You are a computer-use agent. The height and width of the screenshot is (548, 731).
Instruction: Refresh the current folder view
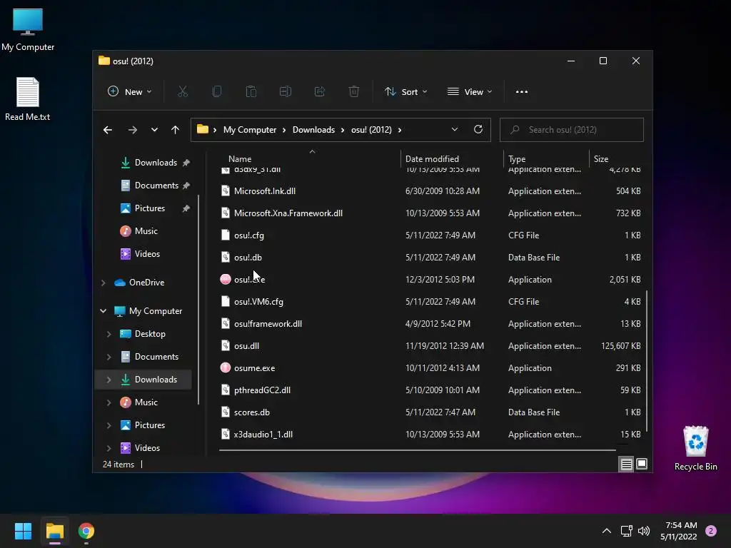pyautogui.click(x=478, y=130)
